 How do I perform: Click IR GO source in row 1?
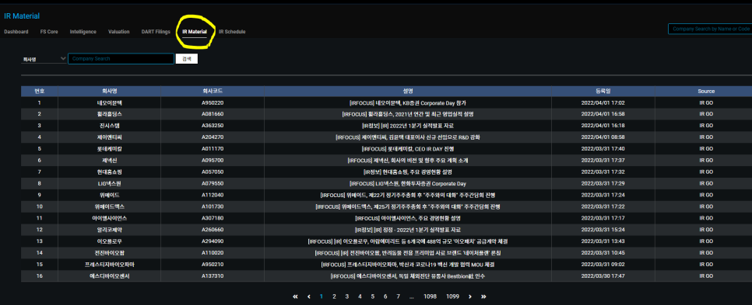tap(706, 102)
